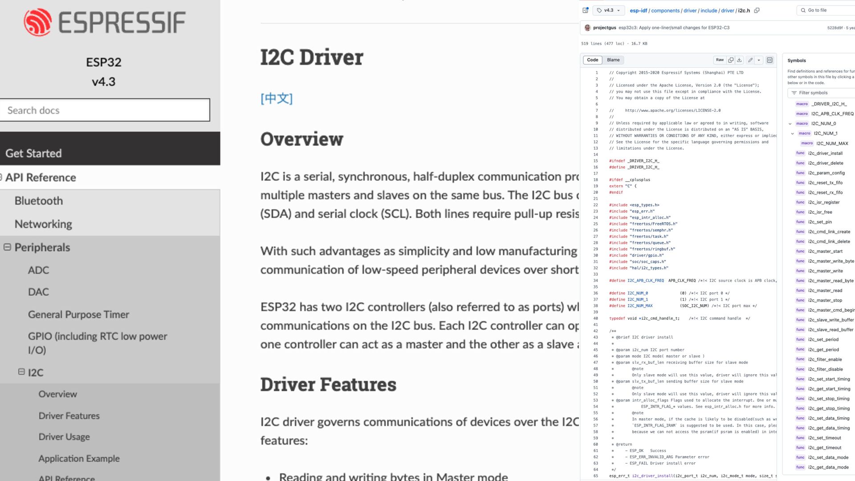This screenshot has height=481, width=855.
Task: Open the ADC peripheral page
Action: (38, 270)
